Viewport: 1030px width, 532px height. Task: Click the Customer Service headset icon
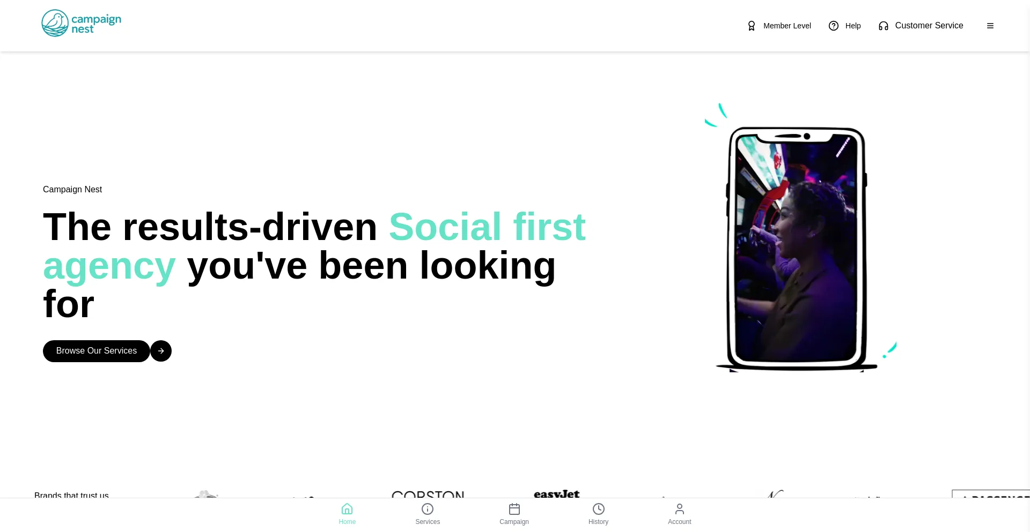(x=884, y=26)
